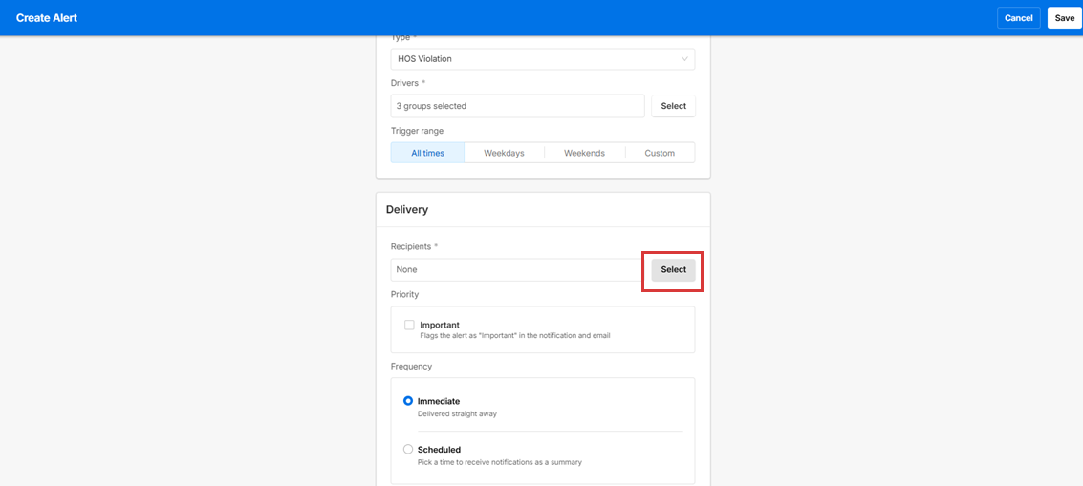
Task: Click the Immediate option label text
Action: (x=439, y=401)
